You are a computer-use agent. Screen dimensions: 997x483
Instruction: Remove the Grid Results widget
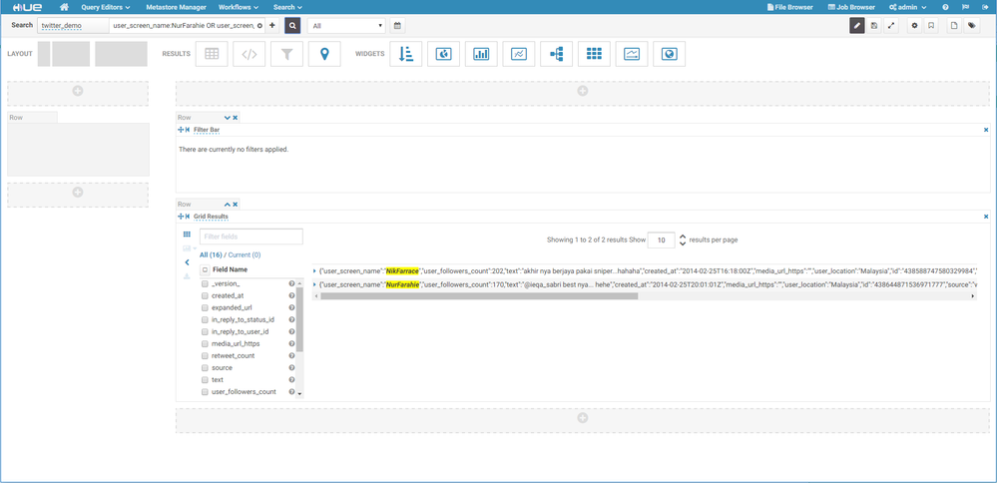(986, 217)
